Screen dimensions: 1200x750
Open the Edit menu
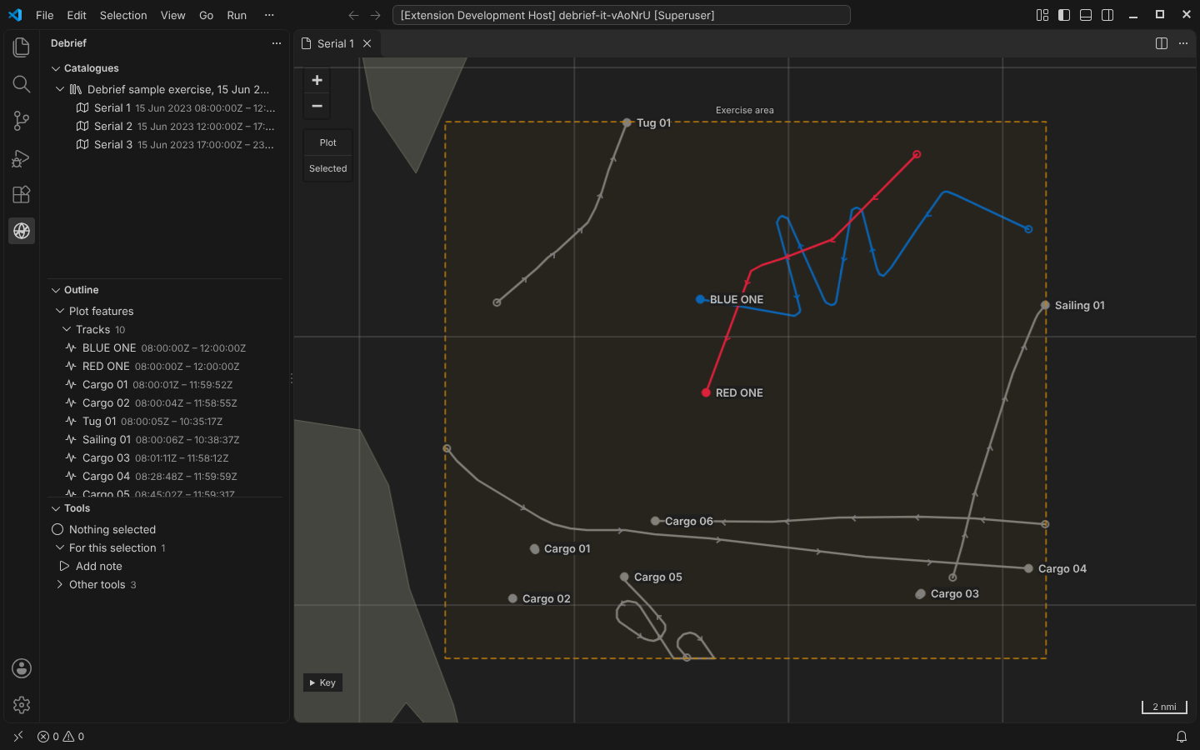tap(77, 15)
